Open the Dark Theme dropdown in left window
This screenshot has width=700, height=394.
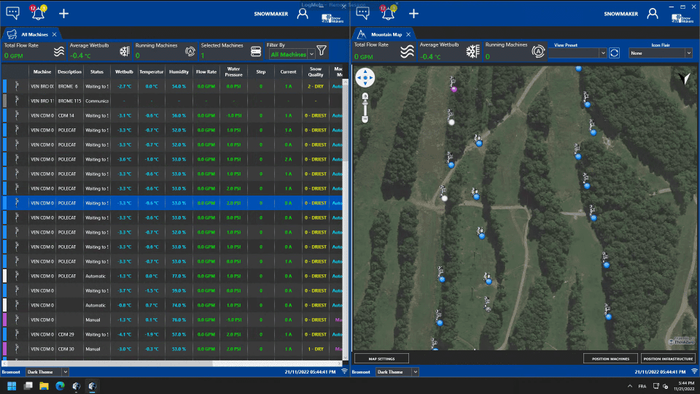click(x=69, y=372)
